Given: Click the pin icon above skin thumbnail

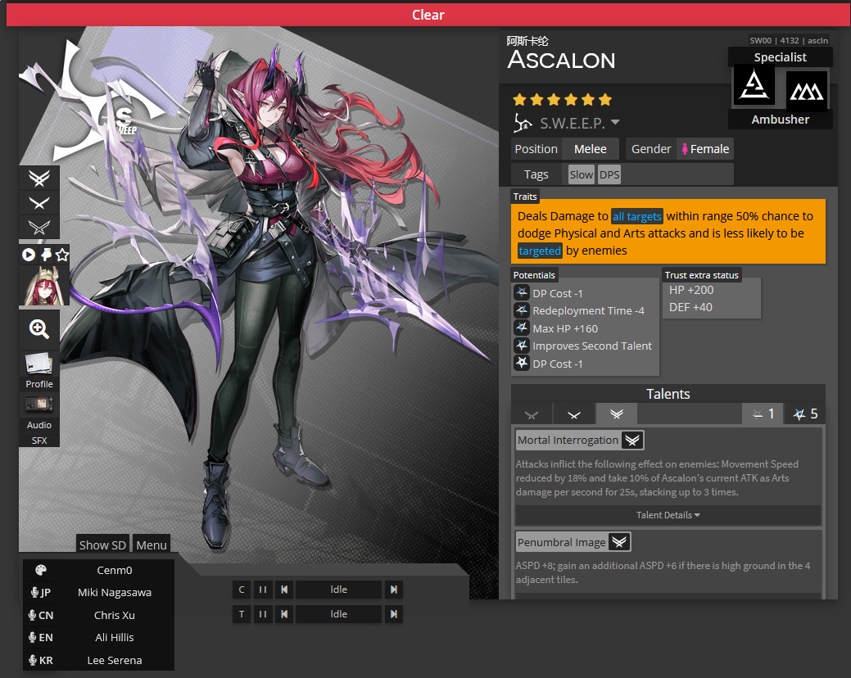Looking at the screenshot, I should 46,255.
